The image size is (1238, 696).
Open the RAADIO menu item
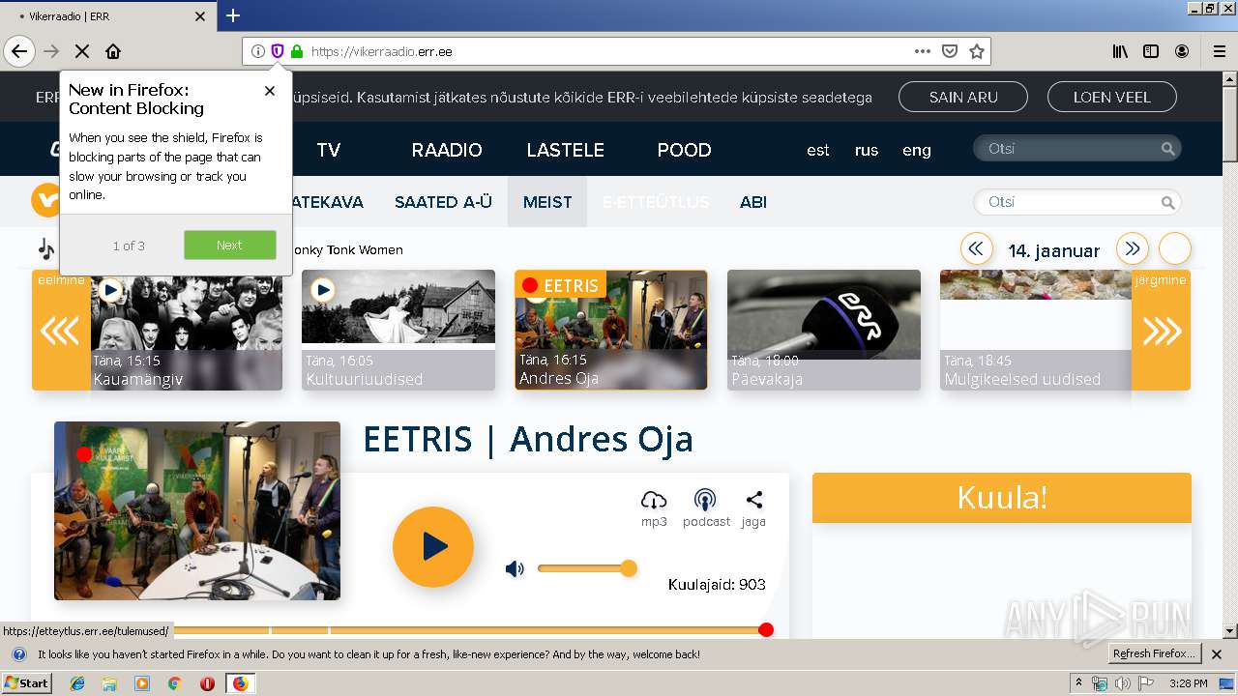[447, 150]
